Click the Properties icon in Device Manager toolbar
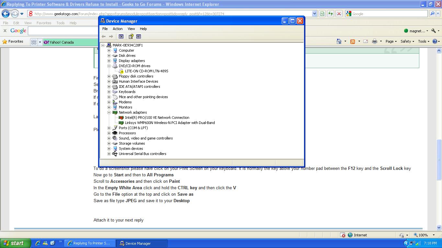This screenshot has height=248, width=442. pyautogui.click(x=131, y=36)
